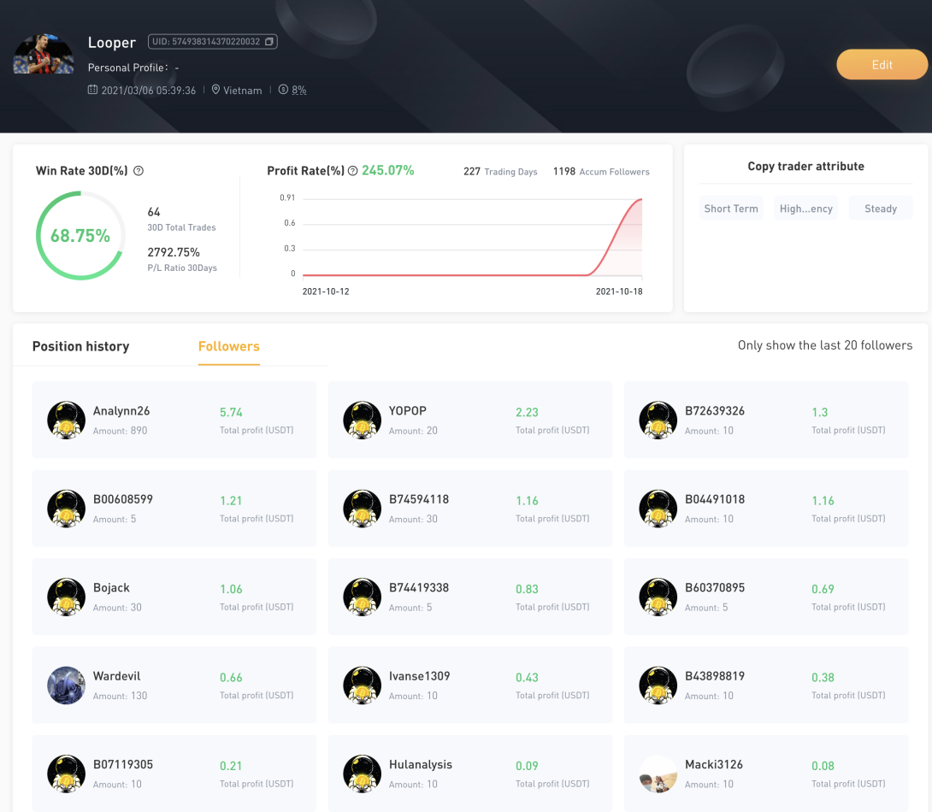Click the 68.75% win rate circle

[x=80, y=235]
